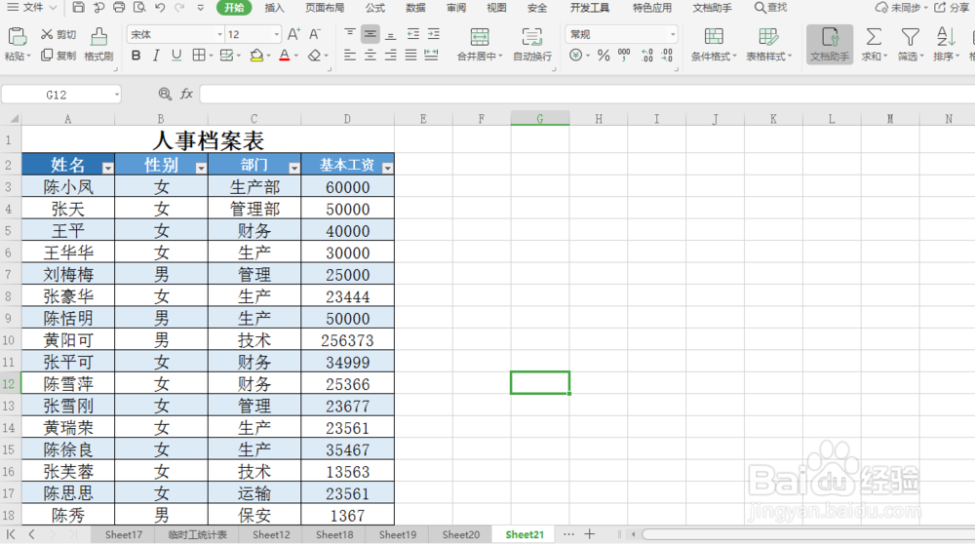The width and height of the screenshot is (975, 544).
Task: Click 查找 search button
Action: [770, 8]
